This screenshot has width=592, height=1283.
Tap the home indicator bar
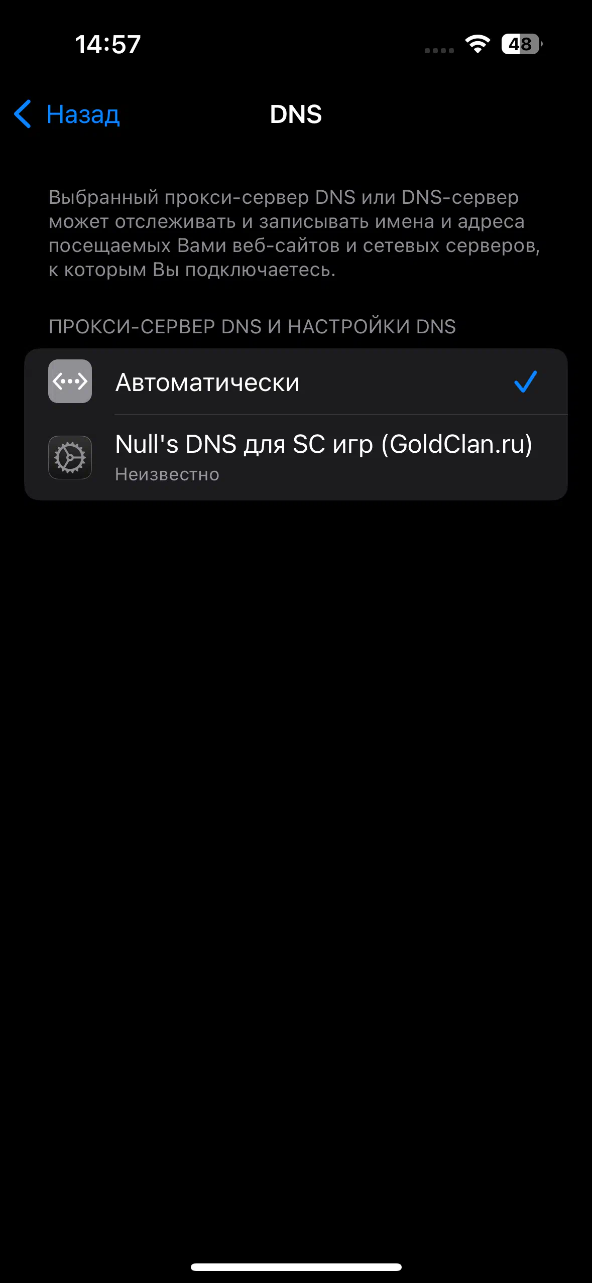[296, 1267]
